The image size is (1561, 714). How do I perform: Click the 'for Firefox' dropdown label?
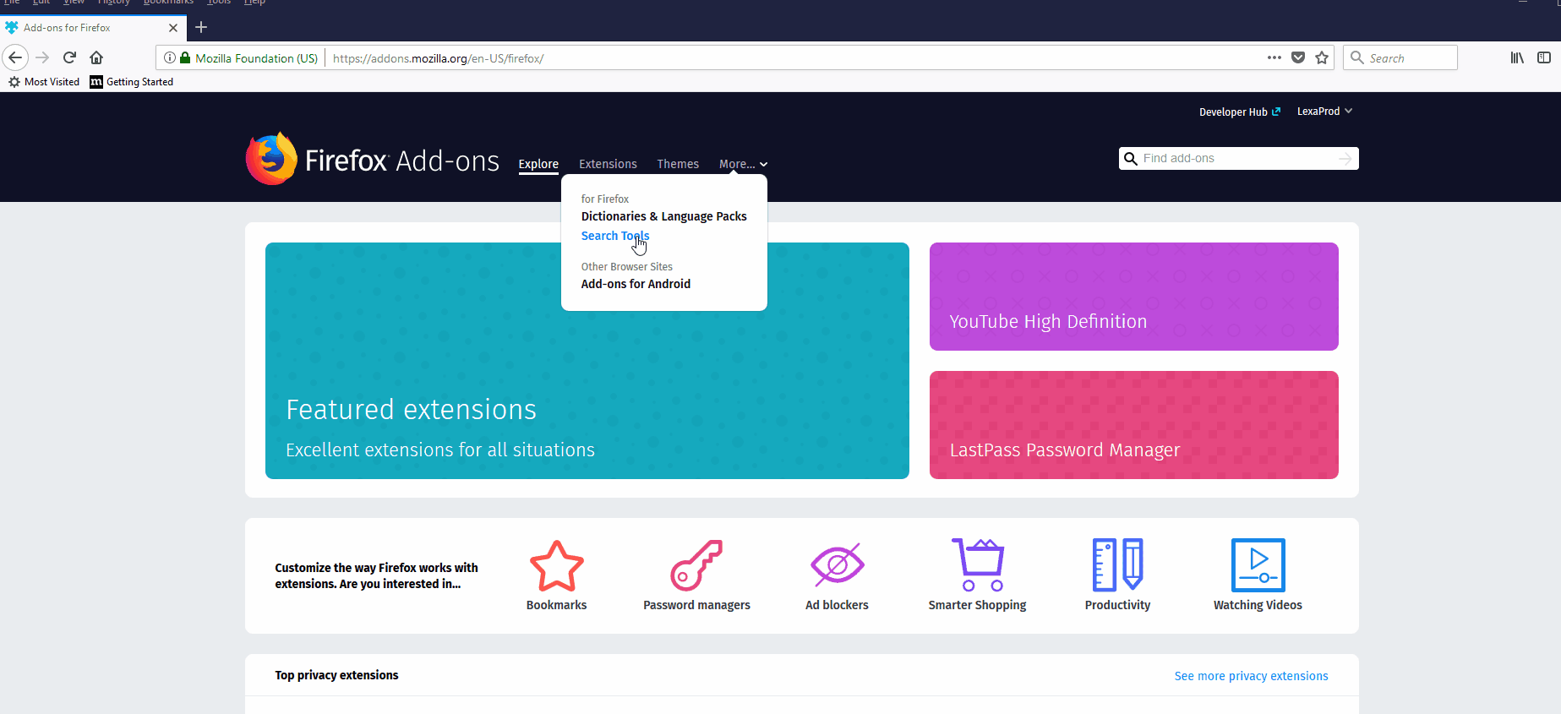pyautogui.click(x=605, y=199)
